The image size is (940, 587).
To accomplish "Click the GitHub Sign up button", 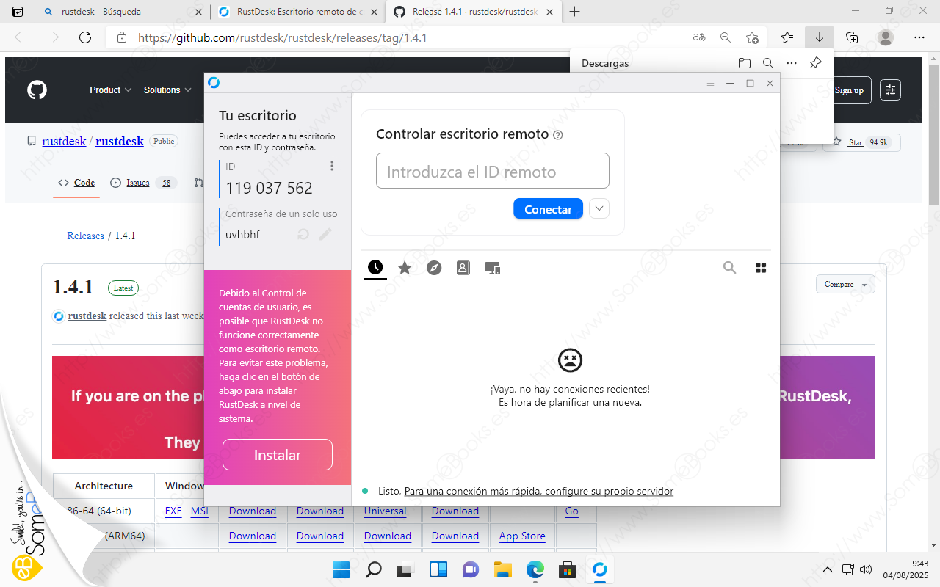I will [x=850, y=90].
